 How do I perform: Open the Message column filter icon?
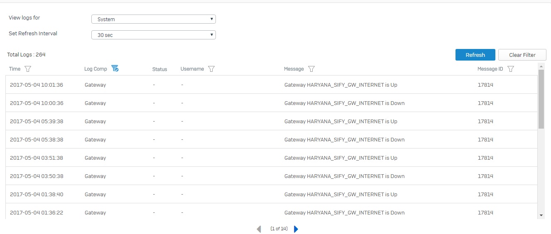311,69
